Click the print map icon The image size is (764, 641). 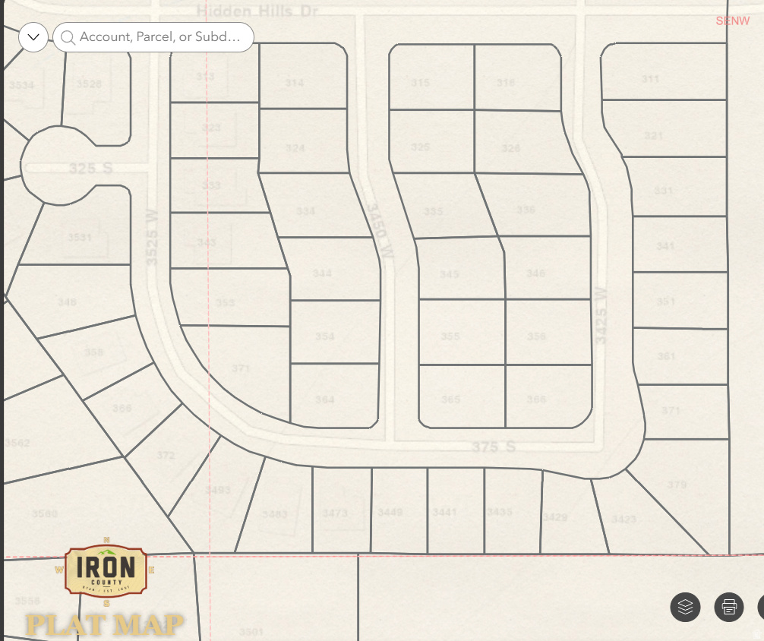[x=729, y=607]
